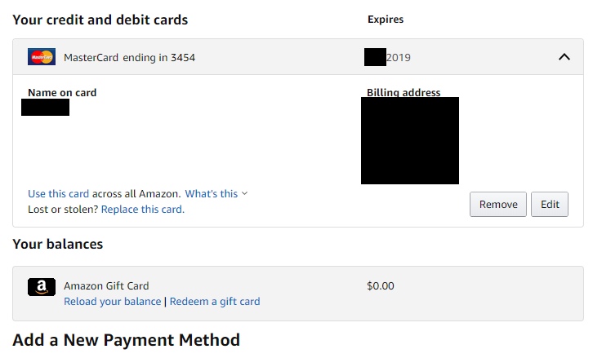Click the "Name on card" label
Screen dimensions: 593x358
pos(62,92)
